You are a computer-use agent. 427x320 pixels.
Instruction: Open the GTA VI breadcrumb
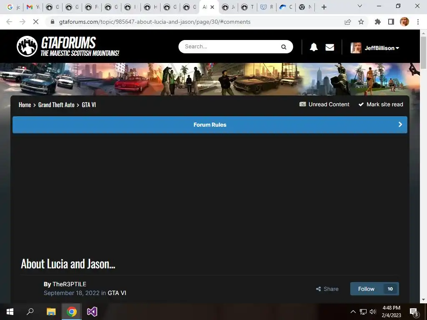coord(89,105)
